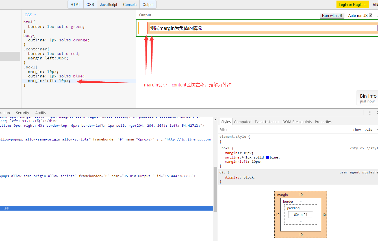Image resolution: width=378 pixels, height=241 pixels.
Task: Open the Console panel tab
Action: (130, 5)
